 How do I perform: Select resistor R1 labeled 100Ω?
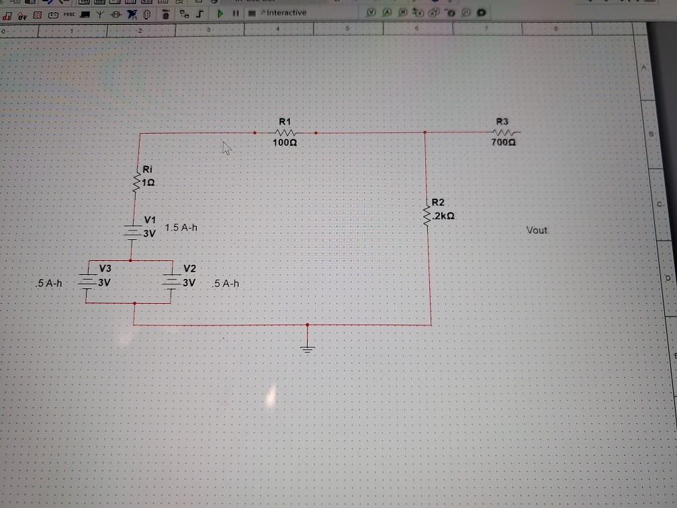coord(285,134)
